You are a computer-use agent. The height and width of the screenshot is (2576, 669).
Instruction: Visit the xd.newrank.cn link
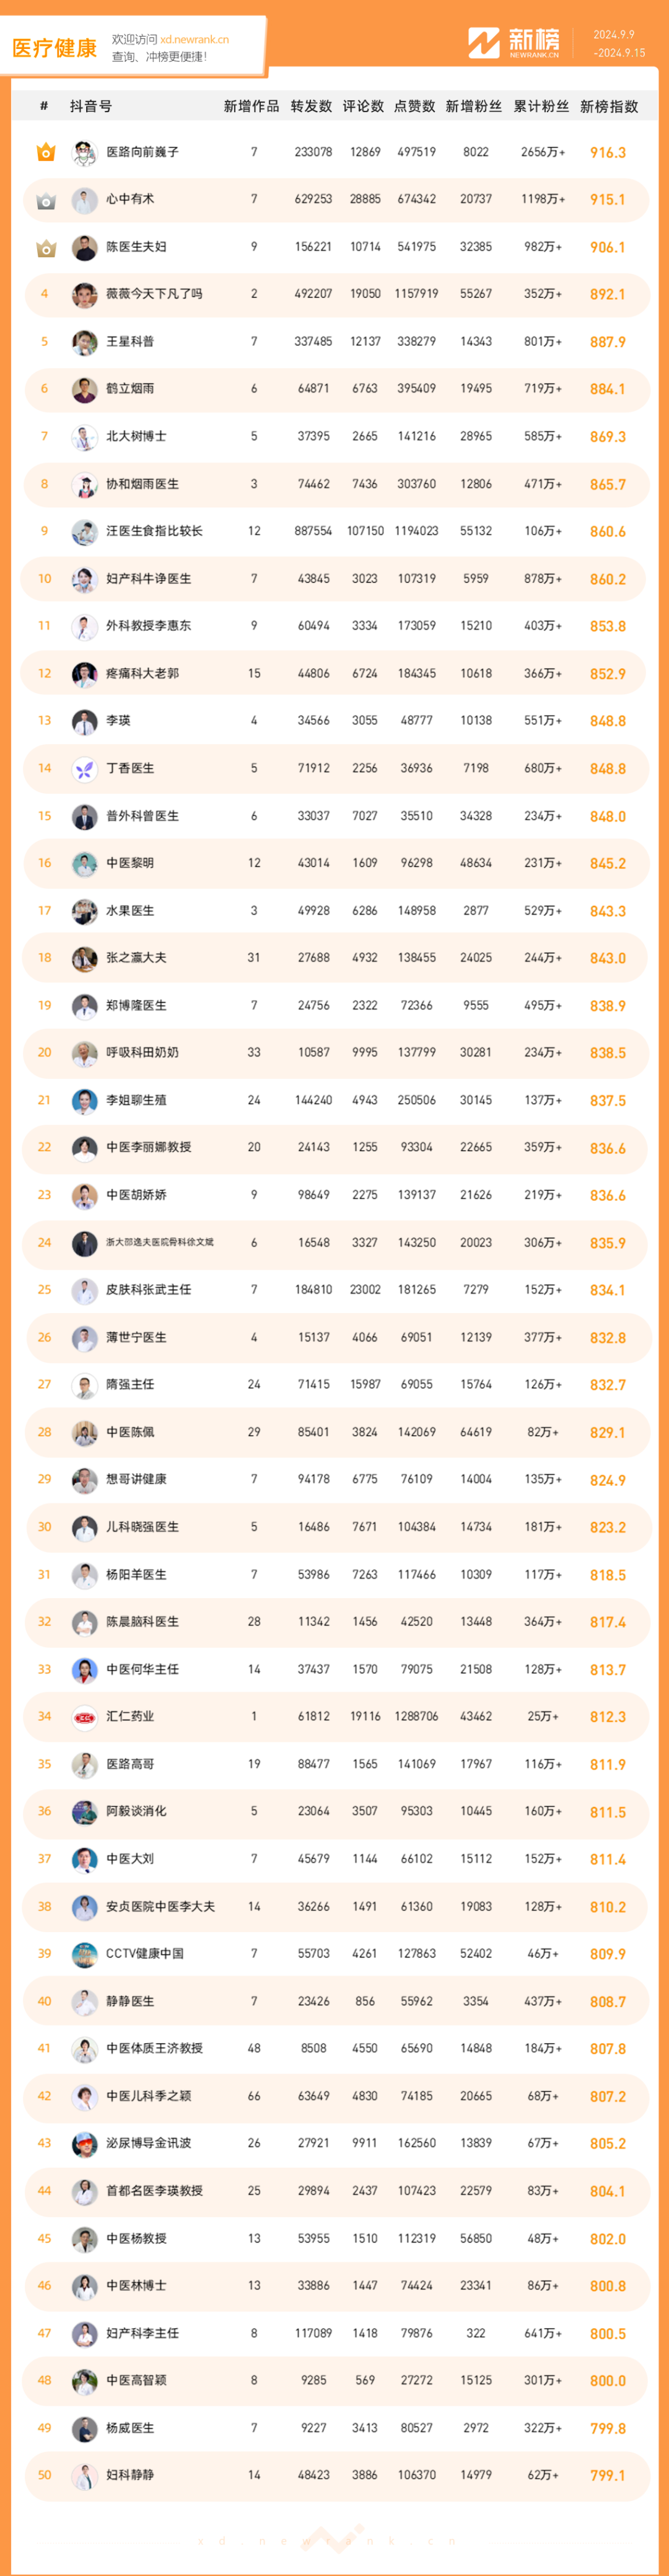(194, 40)
